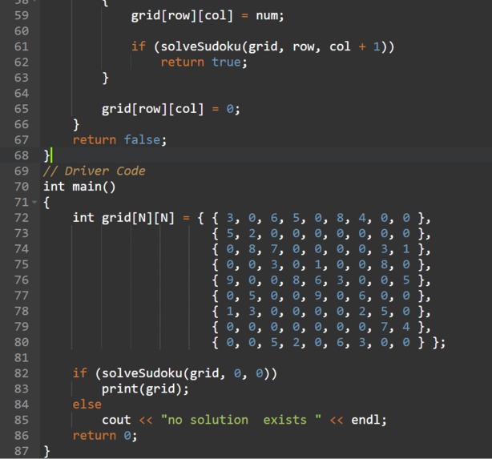Click grid row '0, 0, 3, 0, 1...' on line 75

tap(321, 264)
